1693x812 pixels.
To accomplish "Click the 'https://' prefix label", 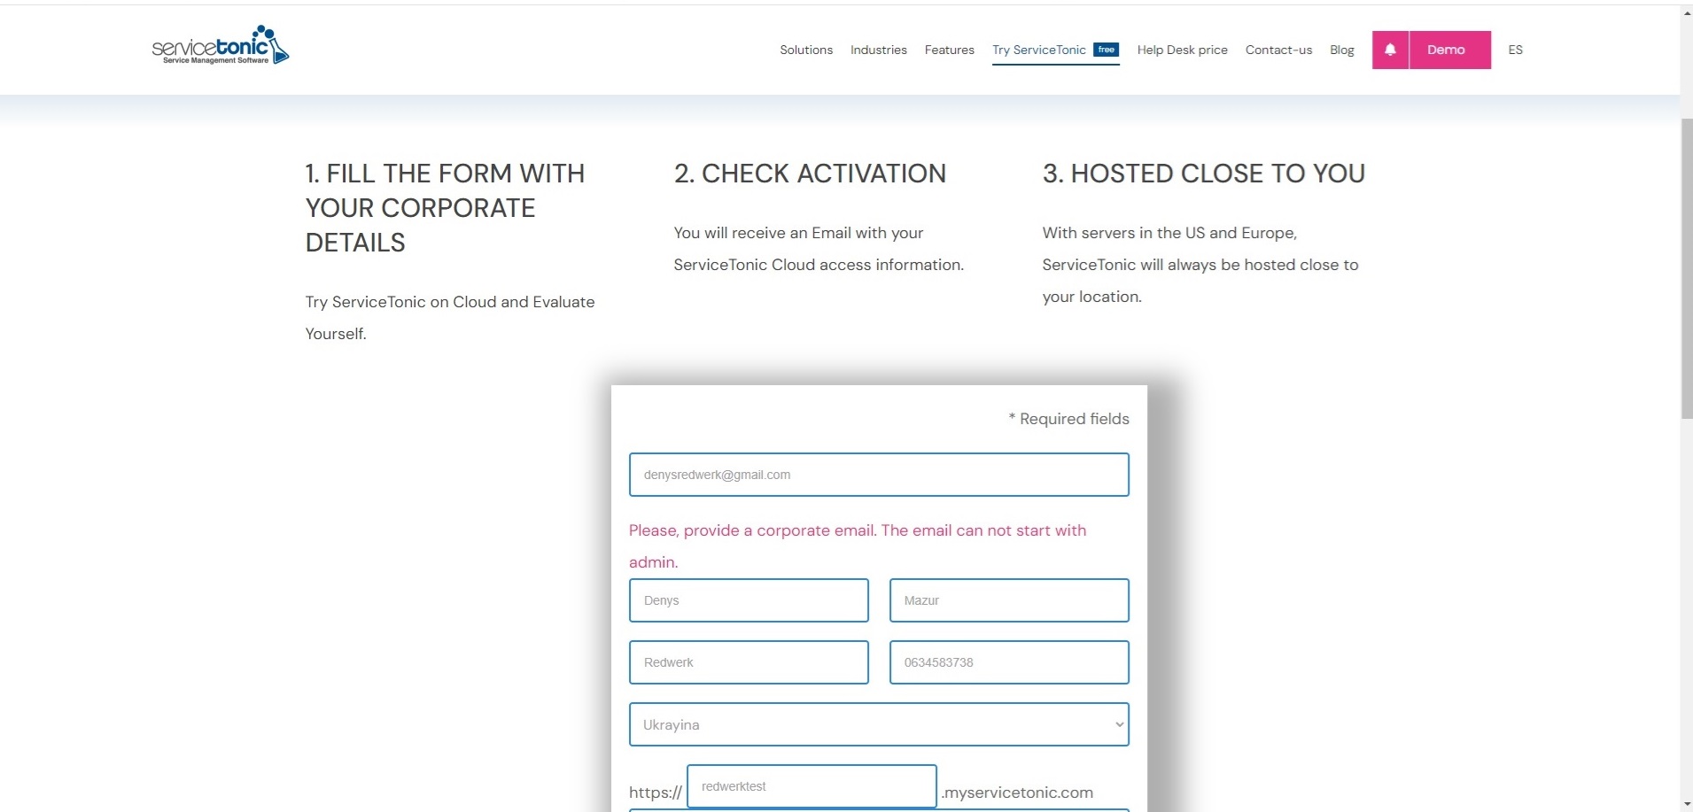I will pos(656,793).
